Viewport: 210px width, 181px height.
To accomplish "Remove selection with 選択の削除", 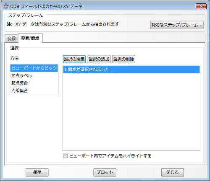I will point(123,59).
